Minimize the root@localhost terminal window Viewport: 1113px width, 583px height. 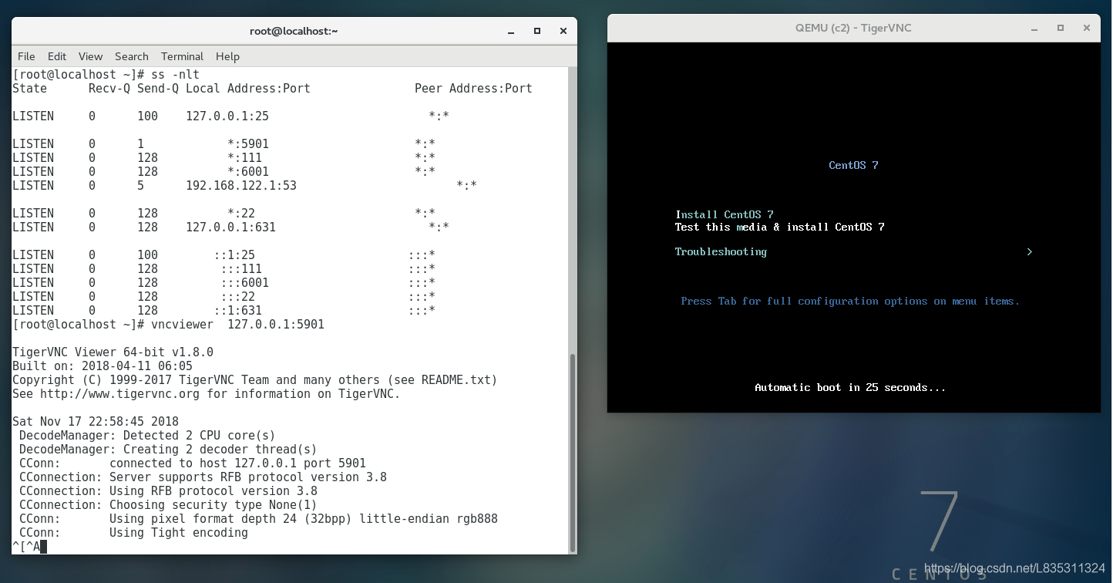[x=511, y=32]
